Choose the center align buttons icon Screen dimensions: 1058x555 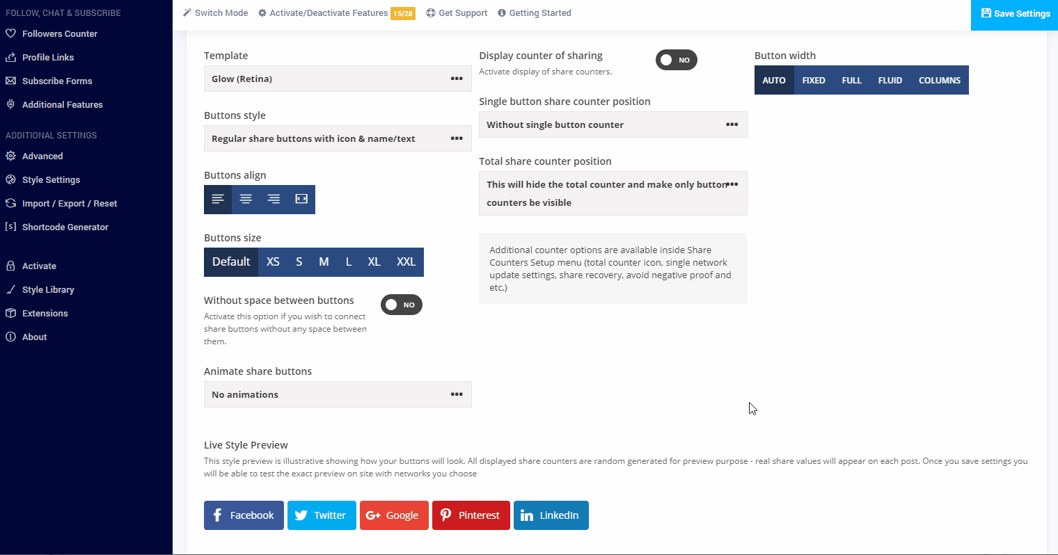[246, 200]
